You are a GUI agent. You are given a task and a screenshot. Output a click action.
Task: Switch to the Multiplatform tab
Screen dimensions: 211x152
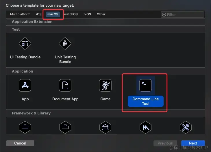click(20, 14)
